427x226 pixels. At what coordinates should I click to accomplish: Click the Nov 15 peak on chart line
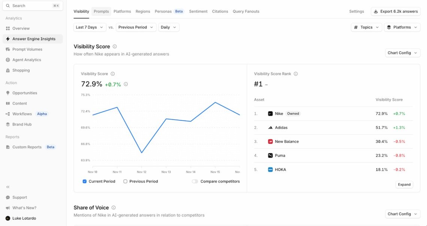tap(215, 102)
